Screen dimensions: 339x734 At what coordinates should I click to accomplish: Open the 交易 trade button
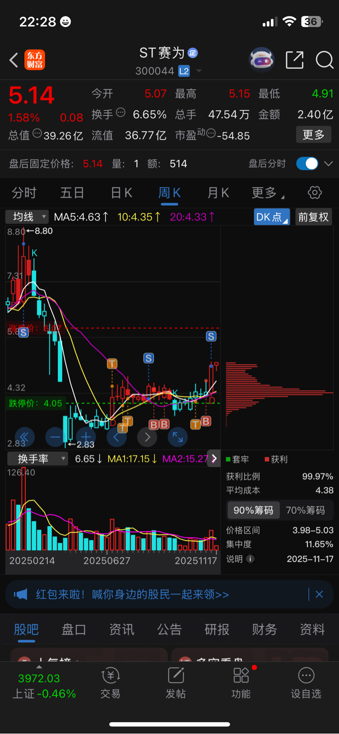pos(110,683)
